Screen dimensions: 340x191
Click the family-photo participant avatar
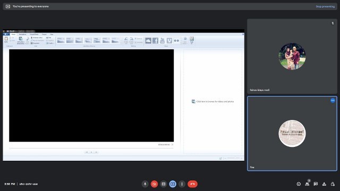(292, 56)
